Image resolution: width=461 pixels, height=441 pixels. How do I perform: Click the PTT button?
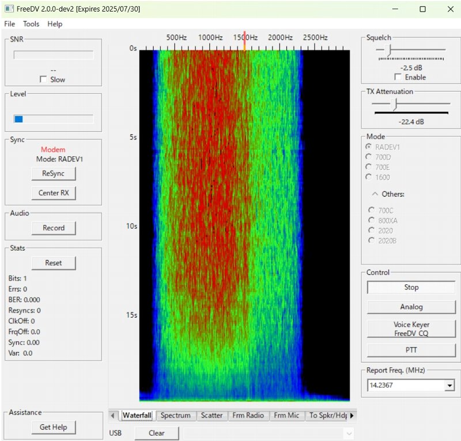(x=411, y=350)
